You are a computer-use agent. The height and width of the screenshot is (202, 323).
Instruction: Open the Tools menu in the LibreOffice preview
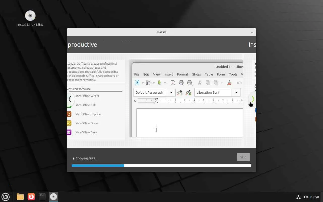[233, 74]
